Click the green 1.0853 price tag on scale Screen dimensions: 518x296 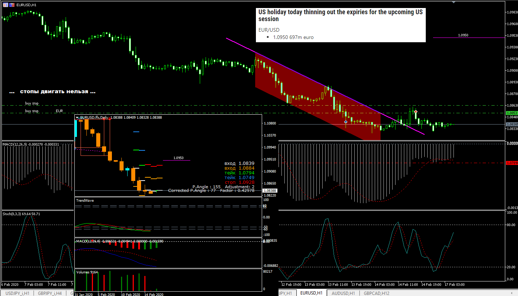pos(511,113)
